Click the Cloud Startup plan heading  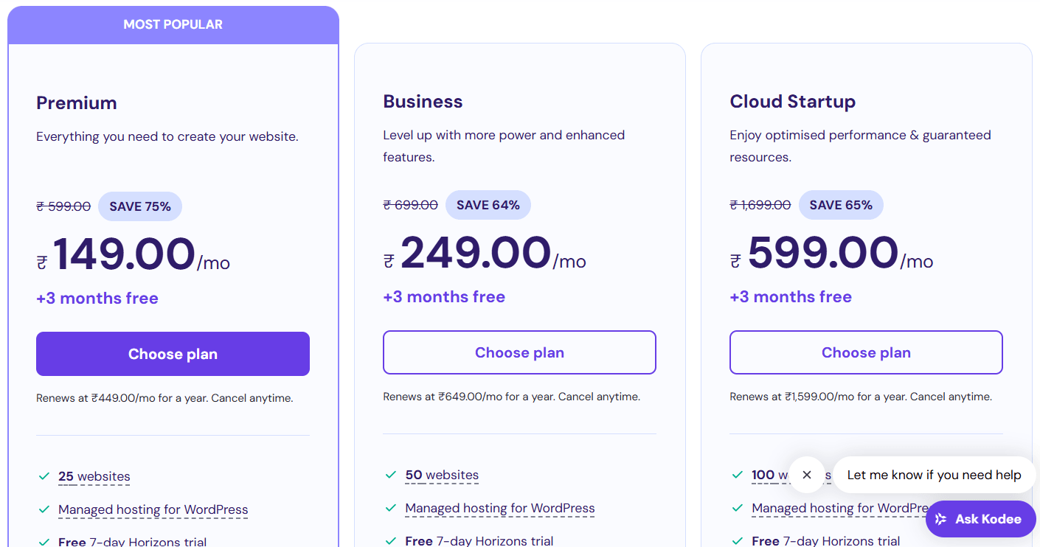point(792,102)
